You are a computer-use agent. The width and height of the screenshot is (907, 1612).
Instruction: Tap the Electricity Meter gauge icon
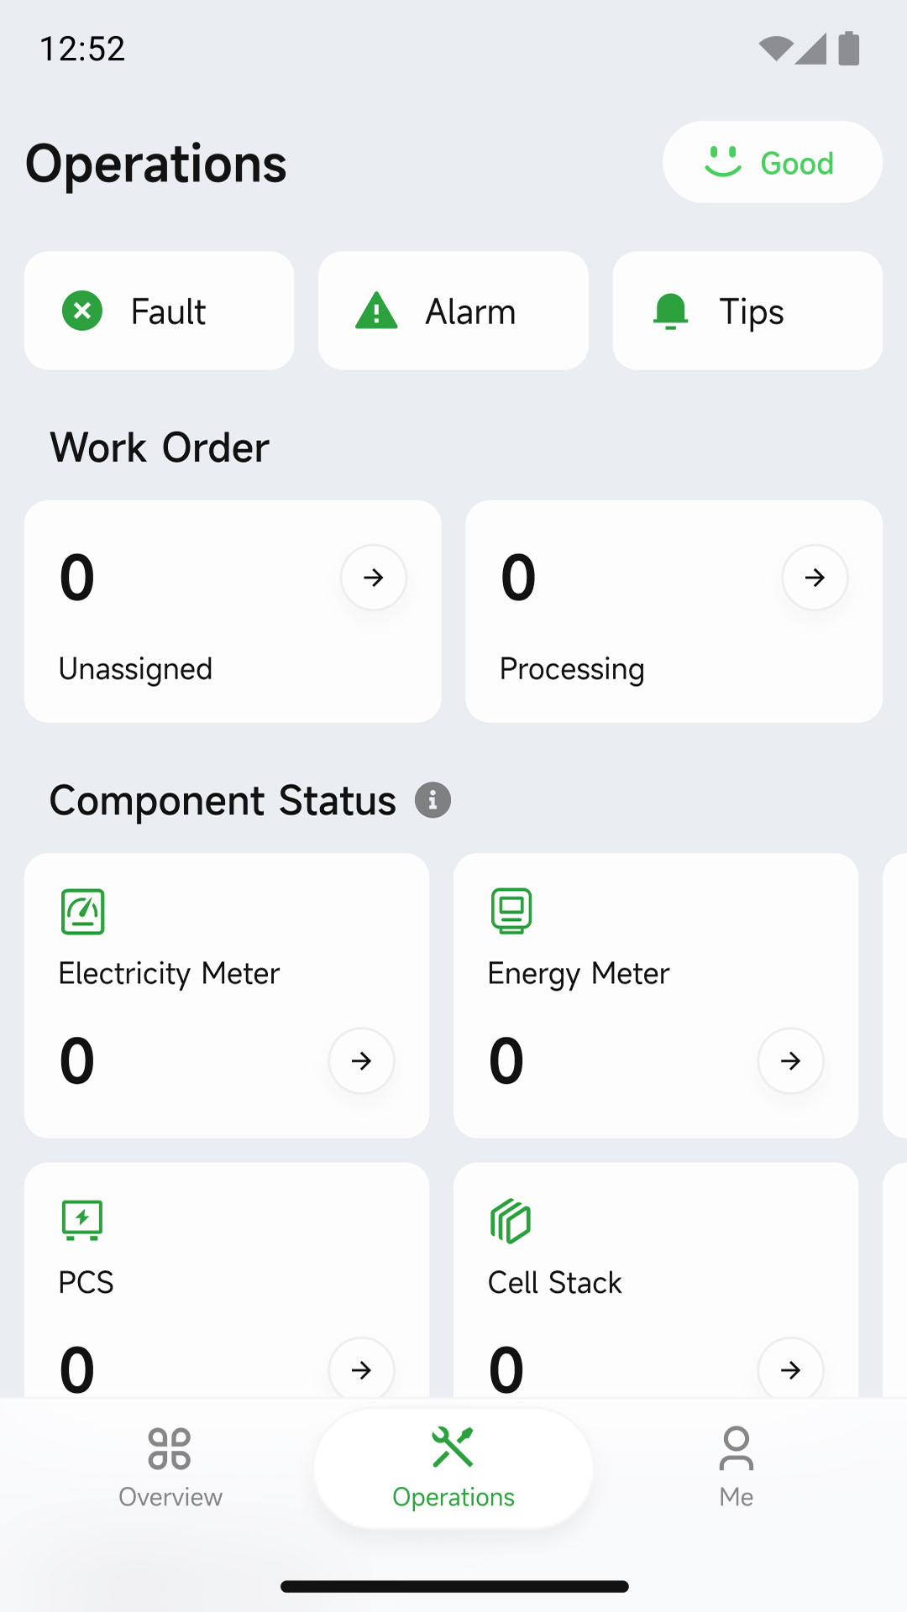tap(82, 912)
